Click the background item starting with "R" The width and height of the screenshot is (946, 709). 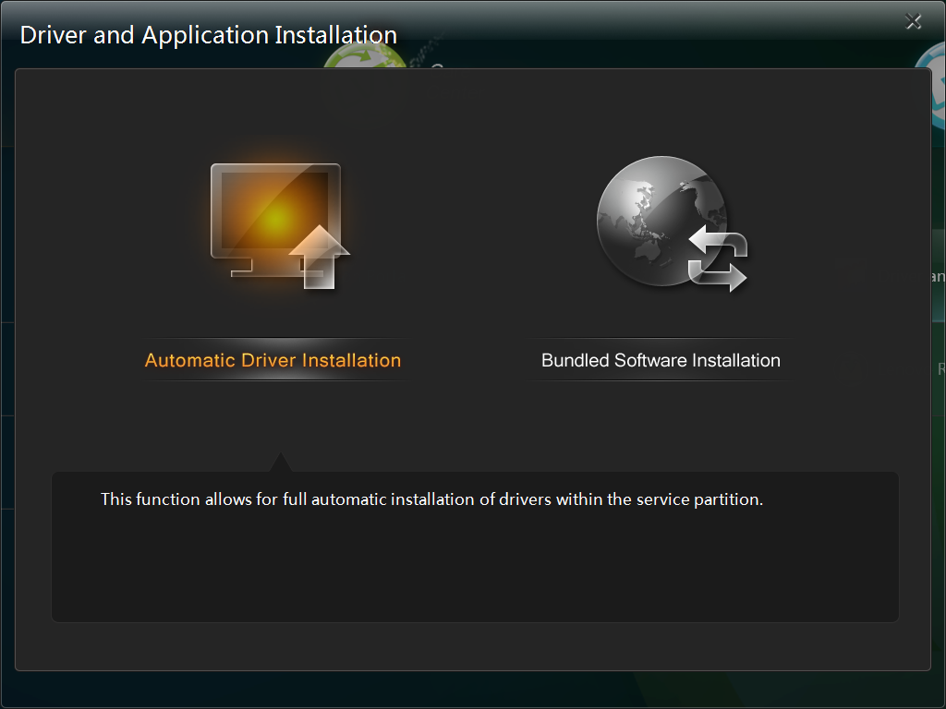[940, 369]
